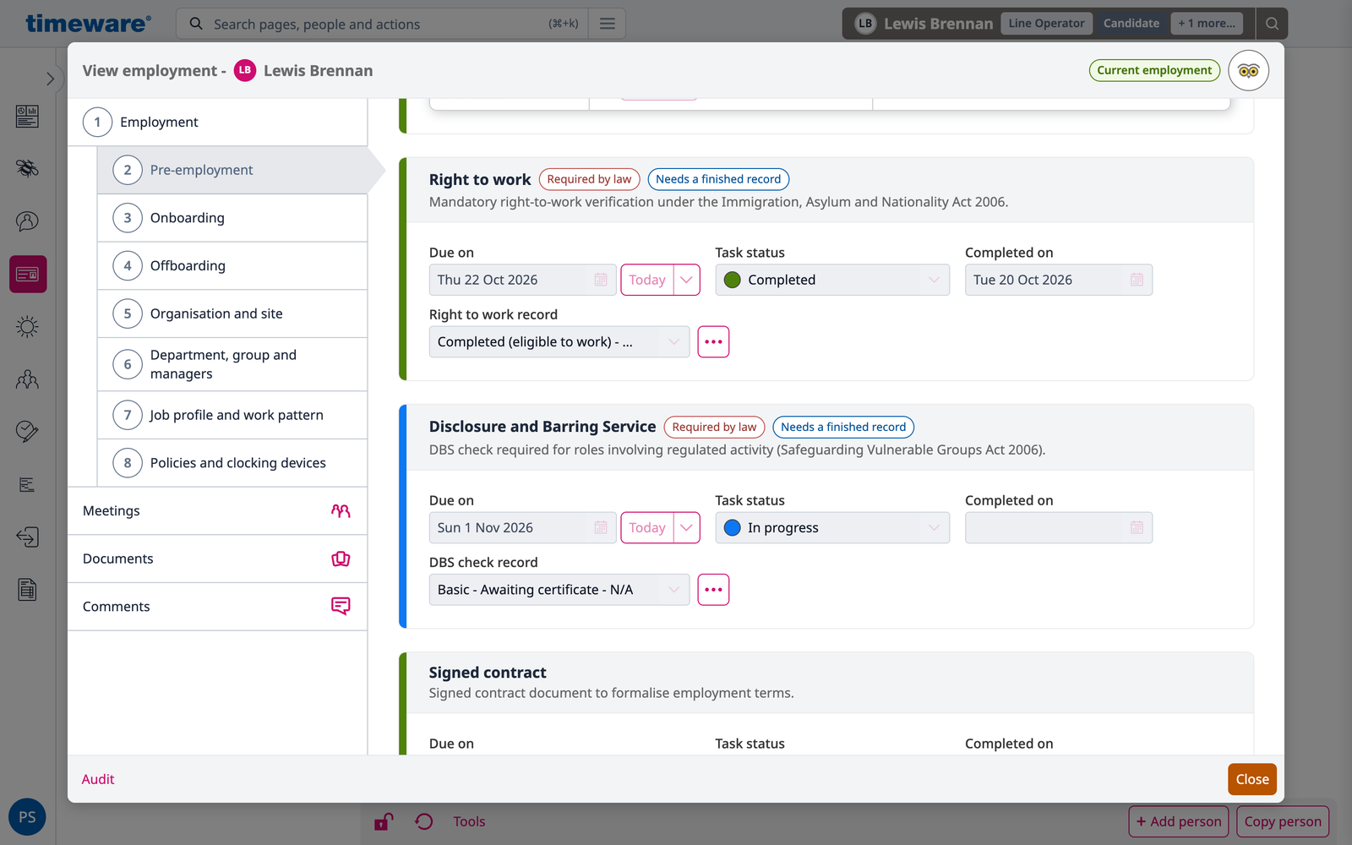
Task: Click calendar icon in Right to work Due on
Action: coord(601,280)
